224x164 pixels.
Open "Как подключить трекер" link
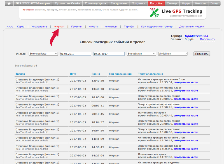[157, 27]
